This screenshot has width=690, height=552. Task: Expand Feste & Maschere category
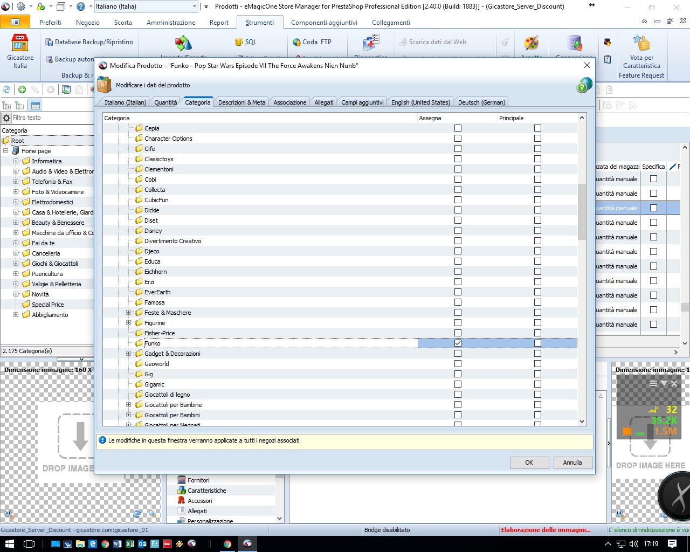coord(128,313)
